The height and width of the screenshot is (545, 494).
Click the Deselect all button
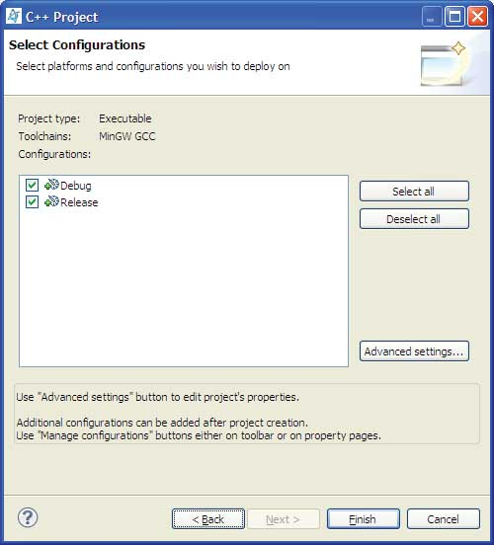click(x=414, y=219)
